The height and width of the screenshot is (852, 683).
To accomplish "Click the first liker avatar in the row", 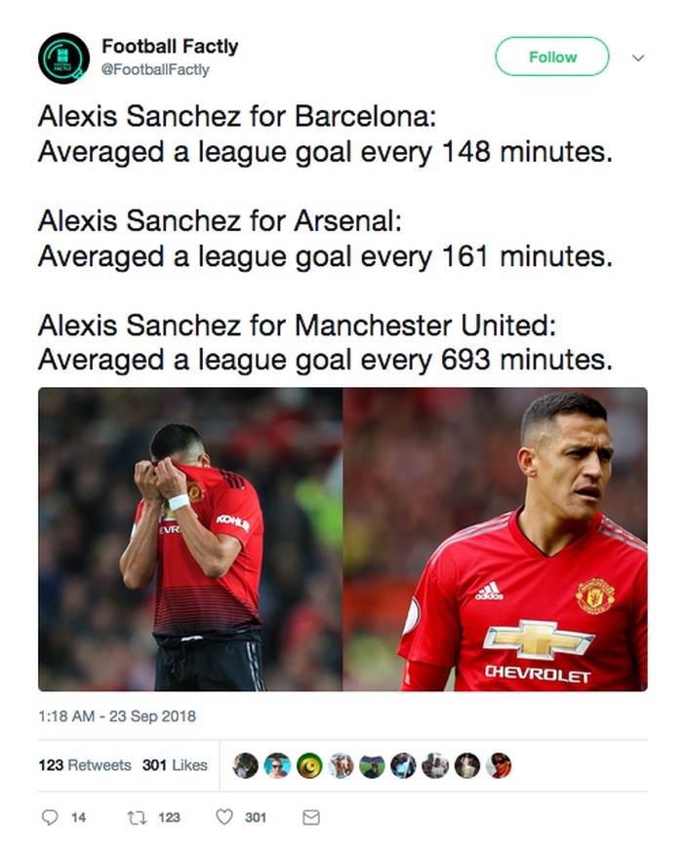I will (246, 765).
